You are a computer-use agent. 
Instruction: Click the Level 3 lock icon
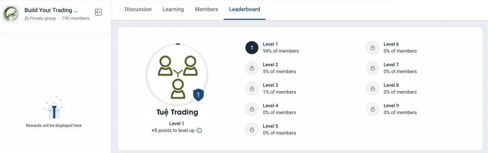[x=252, y=88]
